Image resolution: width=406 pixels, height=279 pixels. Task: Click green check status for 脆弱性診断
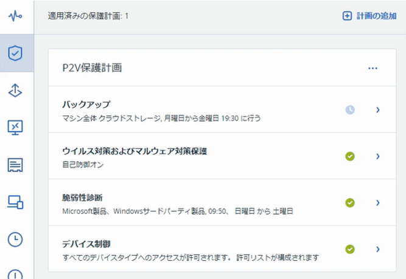350,203
